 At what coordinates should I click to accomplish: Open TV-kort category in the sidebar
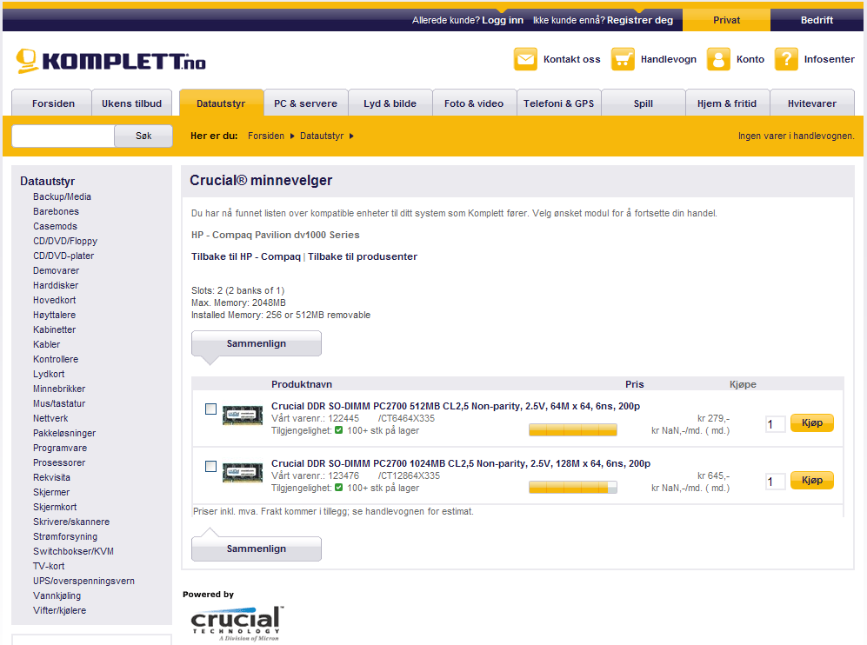[49, 566]
